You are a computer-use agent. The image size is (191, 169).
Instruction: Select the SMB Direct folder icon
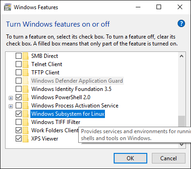(25, 56)
